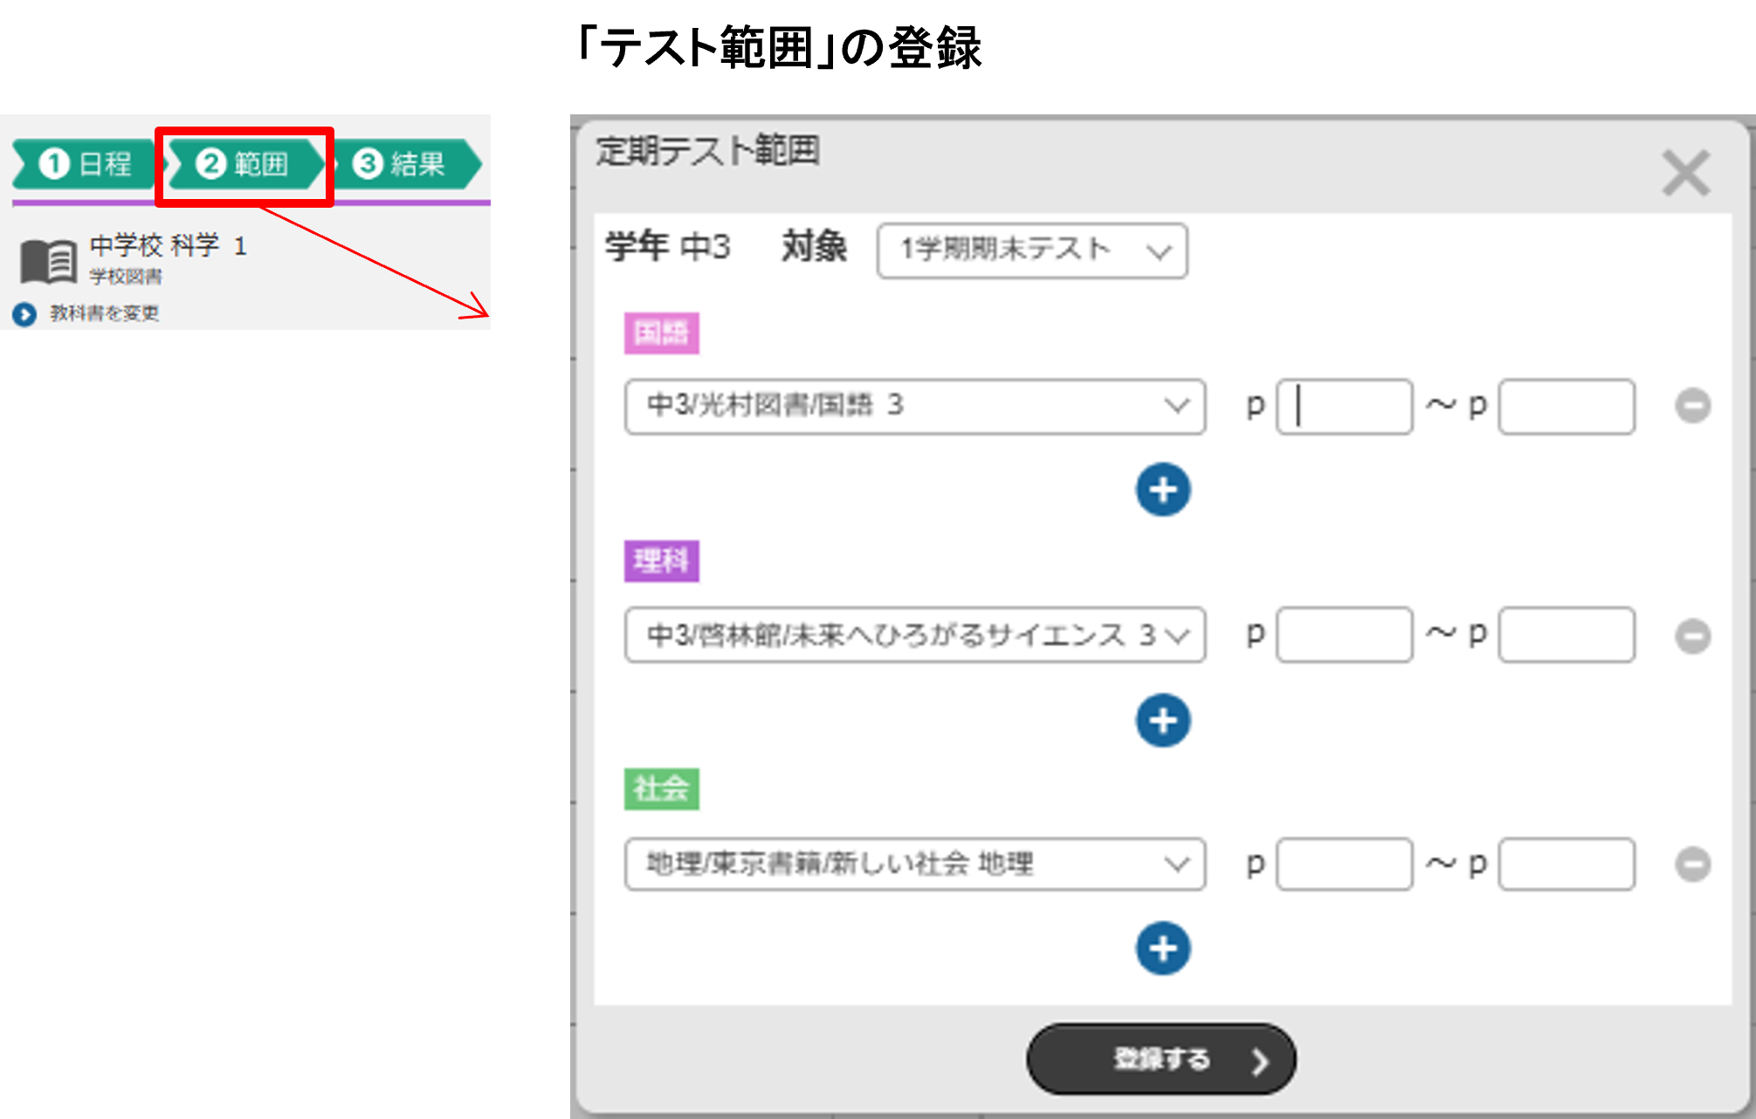Expand the 理科 textbook dropdown
The height and width of the screenshot is (1119, 1756).
915,635
